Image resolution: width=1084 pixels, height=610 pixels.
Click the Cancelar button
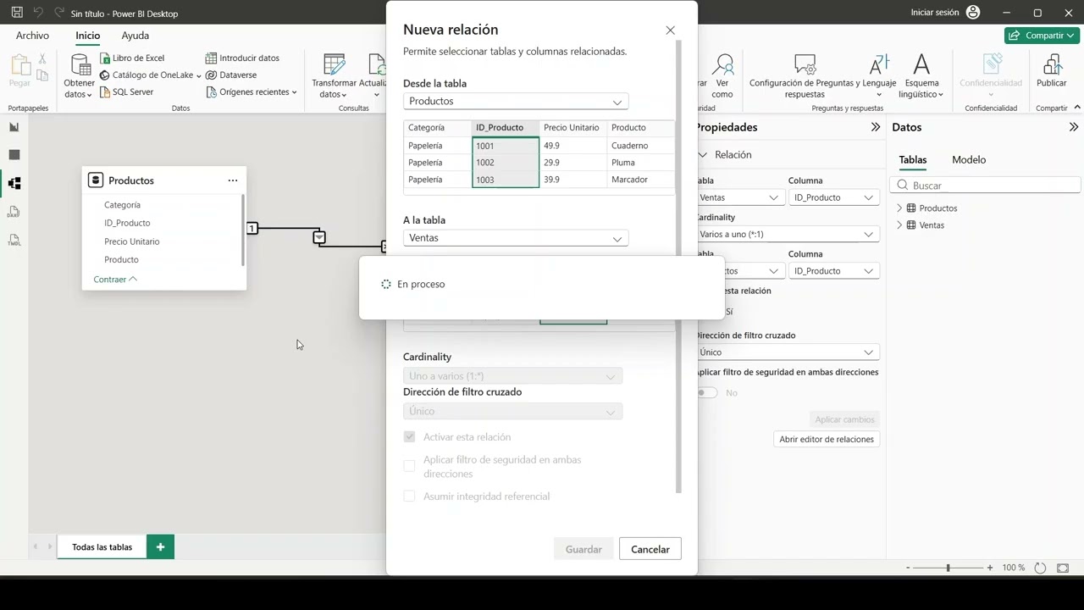point(650,549)
